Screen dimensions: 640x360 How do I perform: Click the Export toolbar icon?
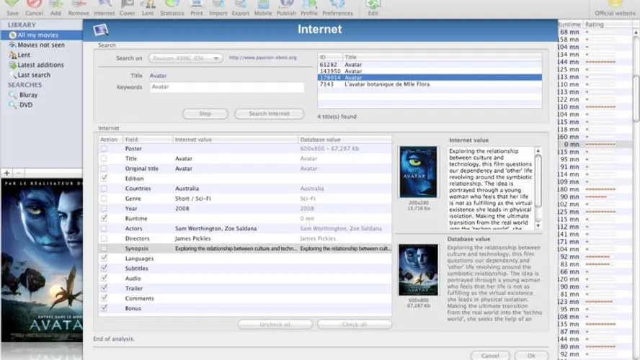tap(241, 7)
